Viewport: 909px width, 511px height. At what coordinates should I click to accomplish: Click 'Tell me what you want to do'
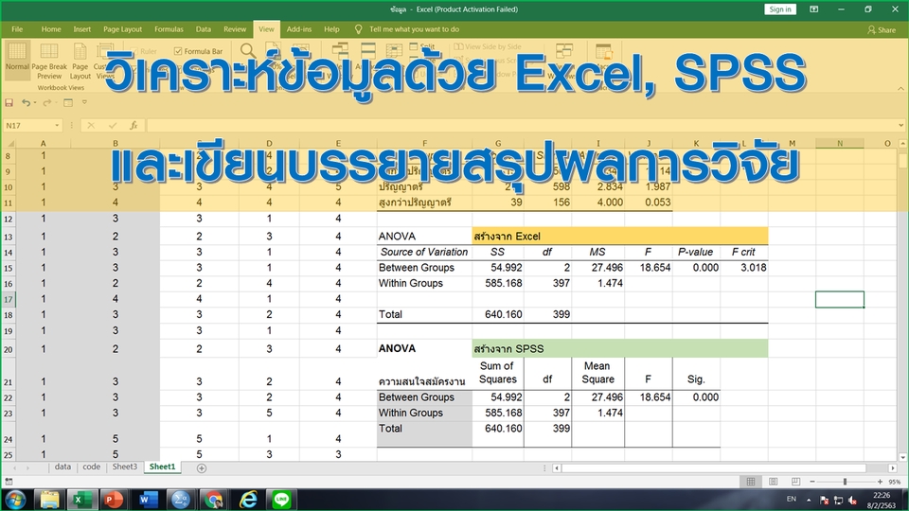pyautogui.click(x=414, y=29)
